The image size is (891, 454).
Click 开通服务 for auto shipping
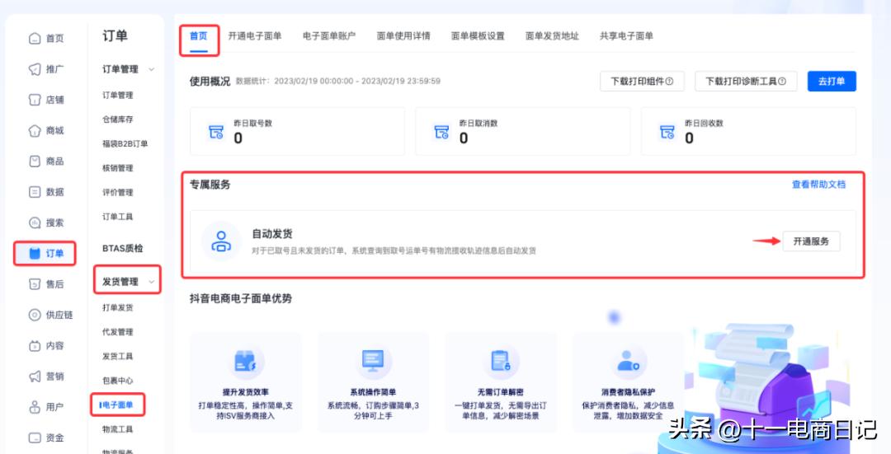(x=811, y=241)
